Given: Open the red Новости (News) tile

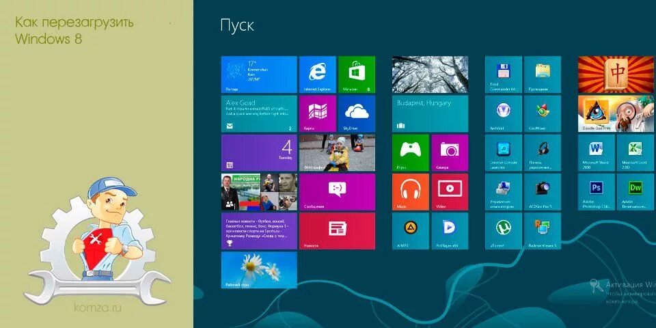Looking at the screenshot, I should 337,231.
